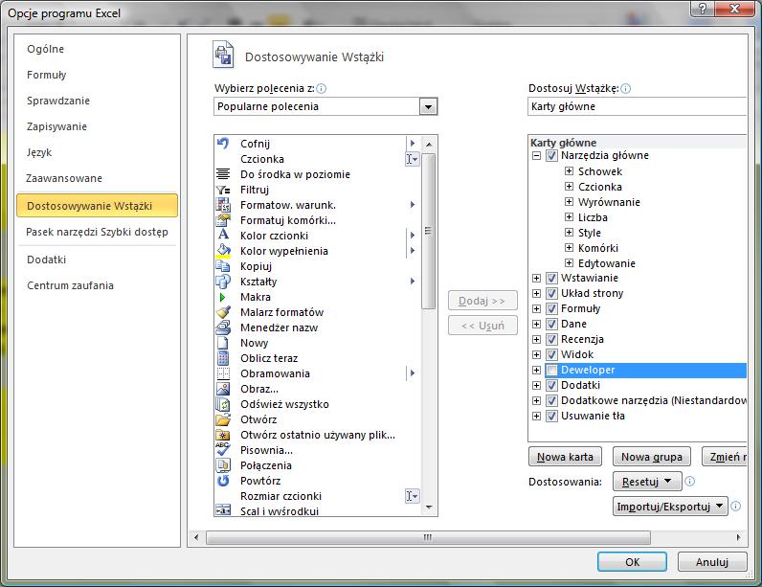Click the Otwórz ostatnio używany plik icon

tap(223, 435)
